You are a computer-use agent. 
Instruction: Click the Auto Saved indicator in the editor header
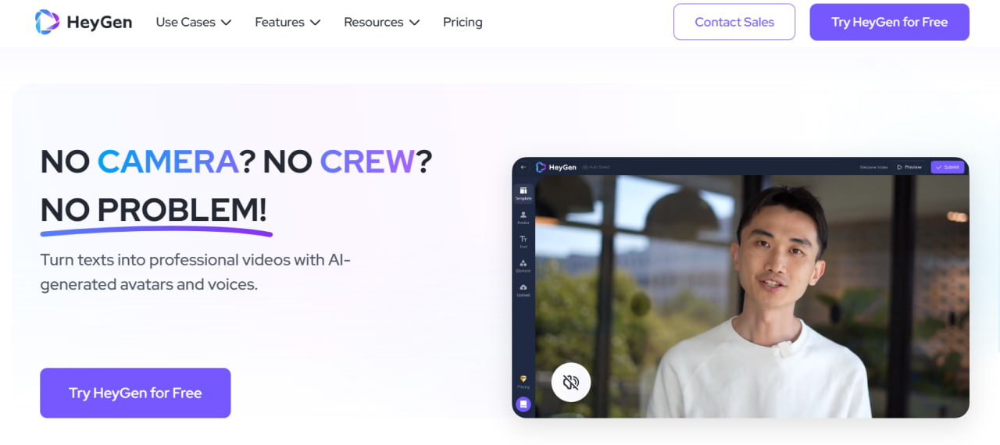pos(597,167)
